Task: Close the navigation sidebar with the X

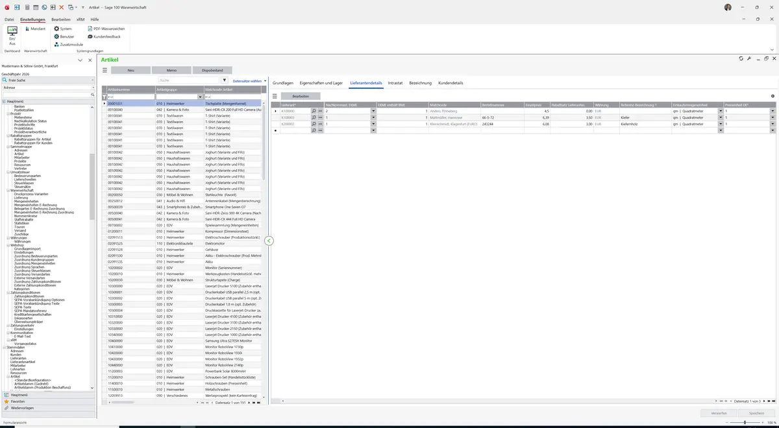Action: (89, 60)
